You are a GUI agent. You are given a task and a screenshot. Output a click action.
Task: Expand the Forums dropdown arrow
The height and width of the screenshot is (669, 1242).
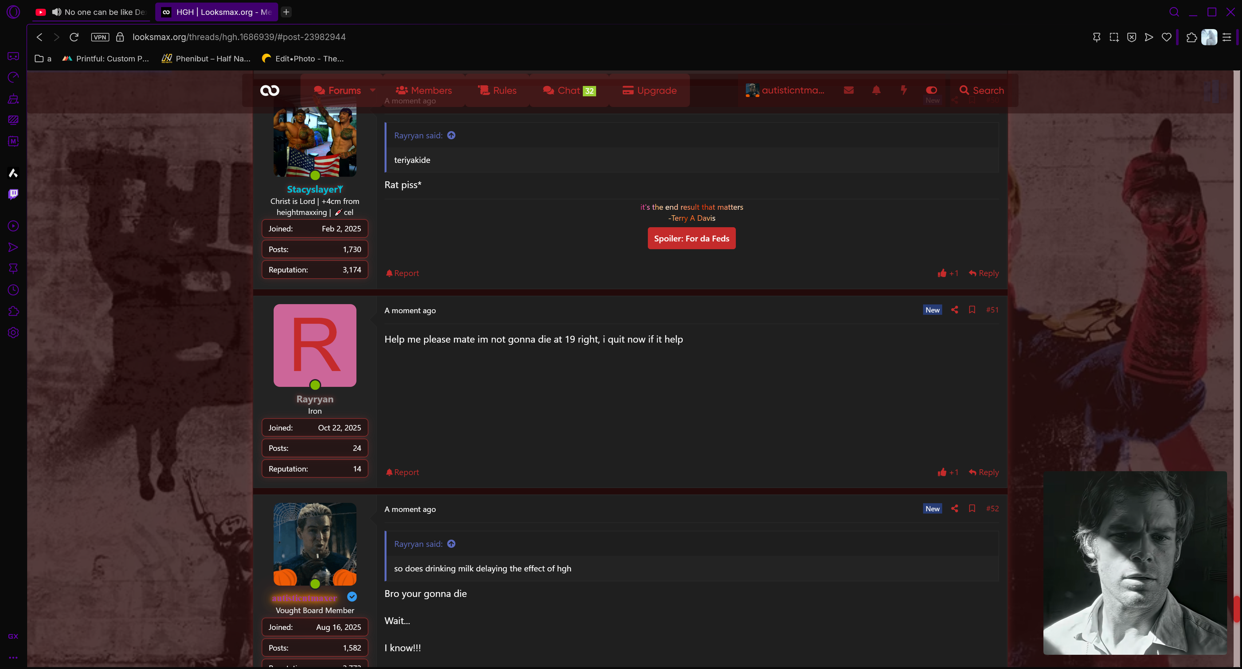(x=372, y=90)
